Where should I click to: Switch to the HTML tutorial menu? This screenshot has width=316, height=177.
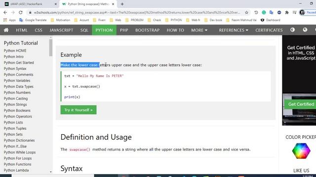22,30
